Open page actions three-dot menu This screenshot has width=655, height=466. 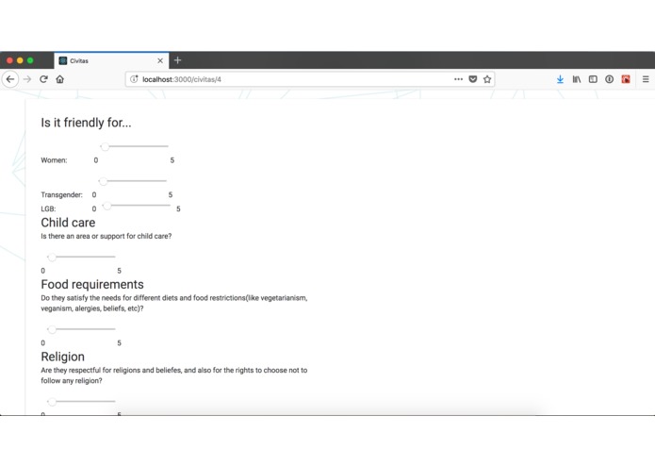coord(458,79)
